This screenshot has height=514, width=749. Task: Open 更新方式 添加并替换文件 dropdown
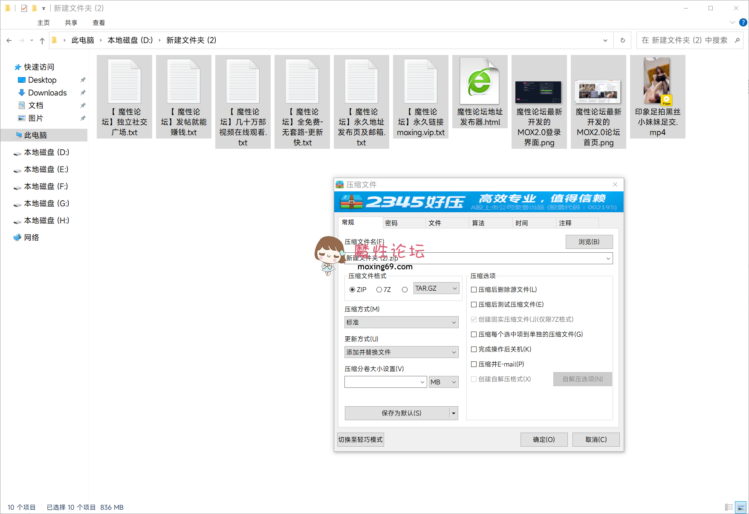click(402, 352)
